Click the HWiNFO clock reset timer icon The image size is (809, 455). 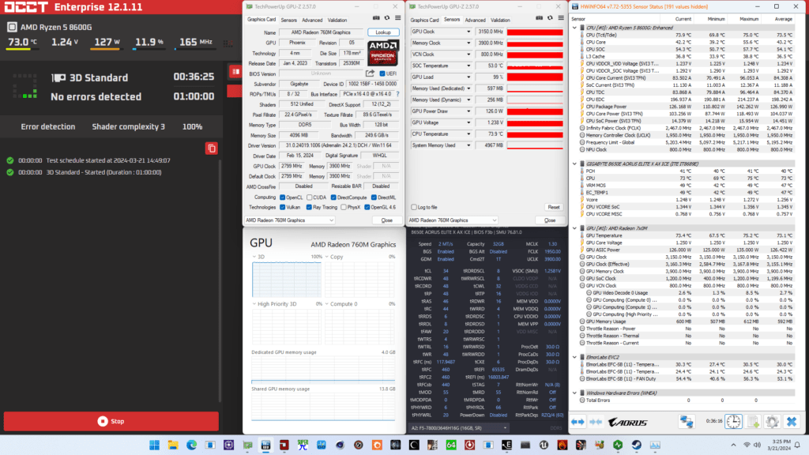click(x=733, y=422)
